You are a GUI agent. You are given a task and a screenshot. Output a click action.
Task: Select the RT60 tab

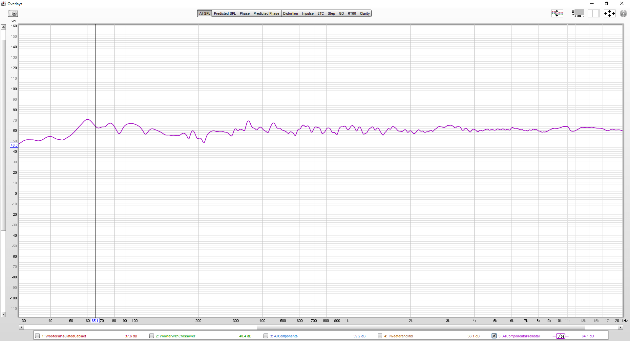(x=352, y=13)
